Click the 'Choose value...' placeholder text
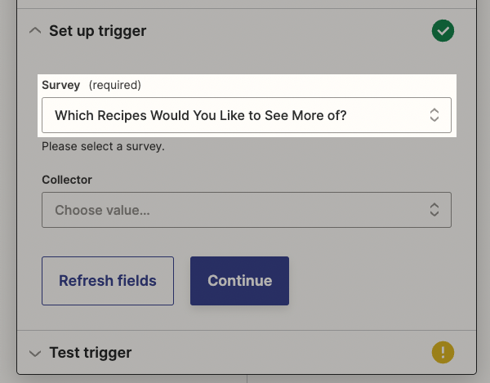Viewport: 490px width, 383px height. click(102, 210)
